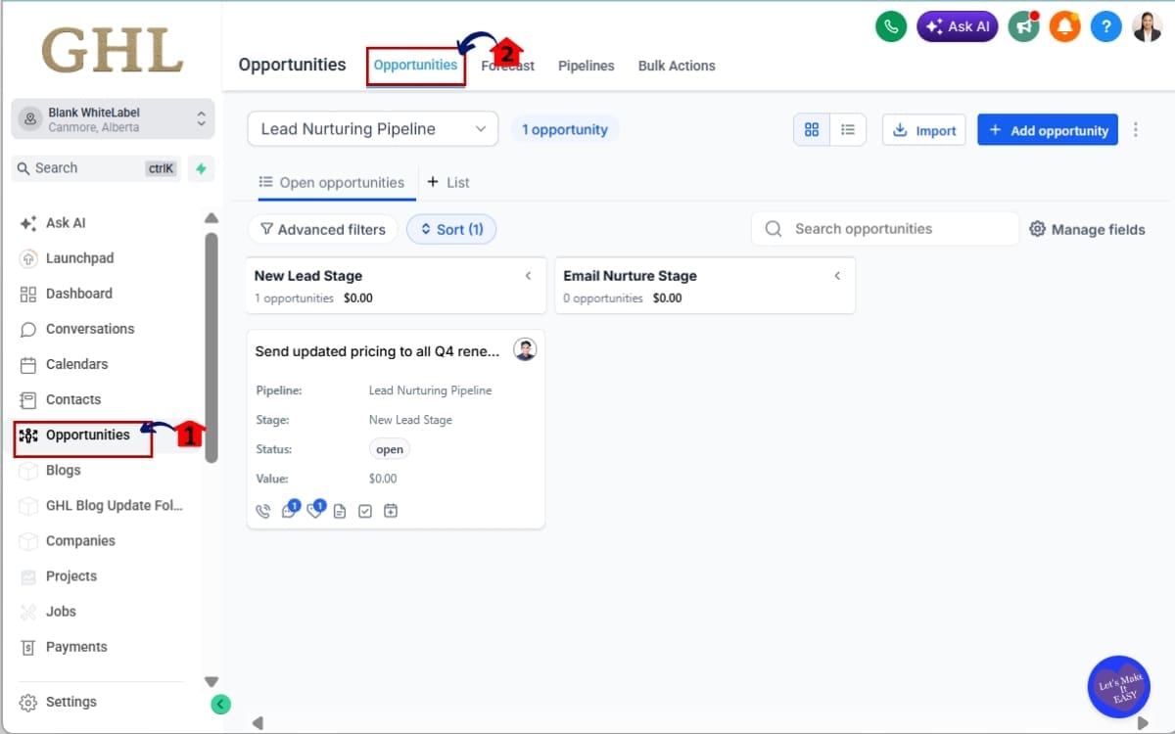
Task: Open Calendars in sidebar
Action: (76, 364)
